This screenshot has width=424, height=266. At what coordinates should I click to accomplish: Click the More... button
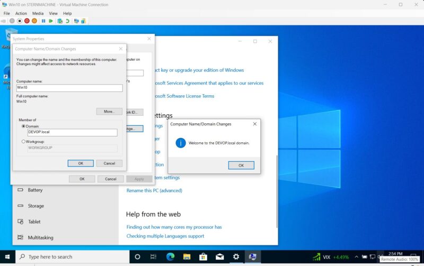click(x=109, y=112)
